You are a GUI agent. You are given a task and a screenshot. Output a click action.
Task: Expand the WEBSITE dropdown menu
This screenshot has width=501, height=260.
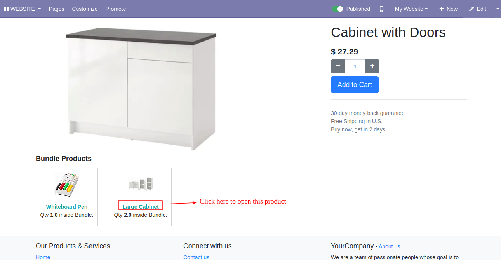(x=23, y=9)
